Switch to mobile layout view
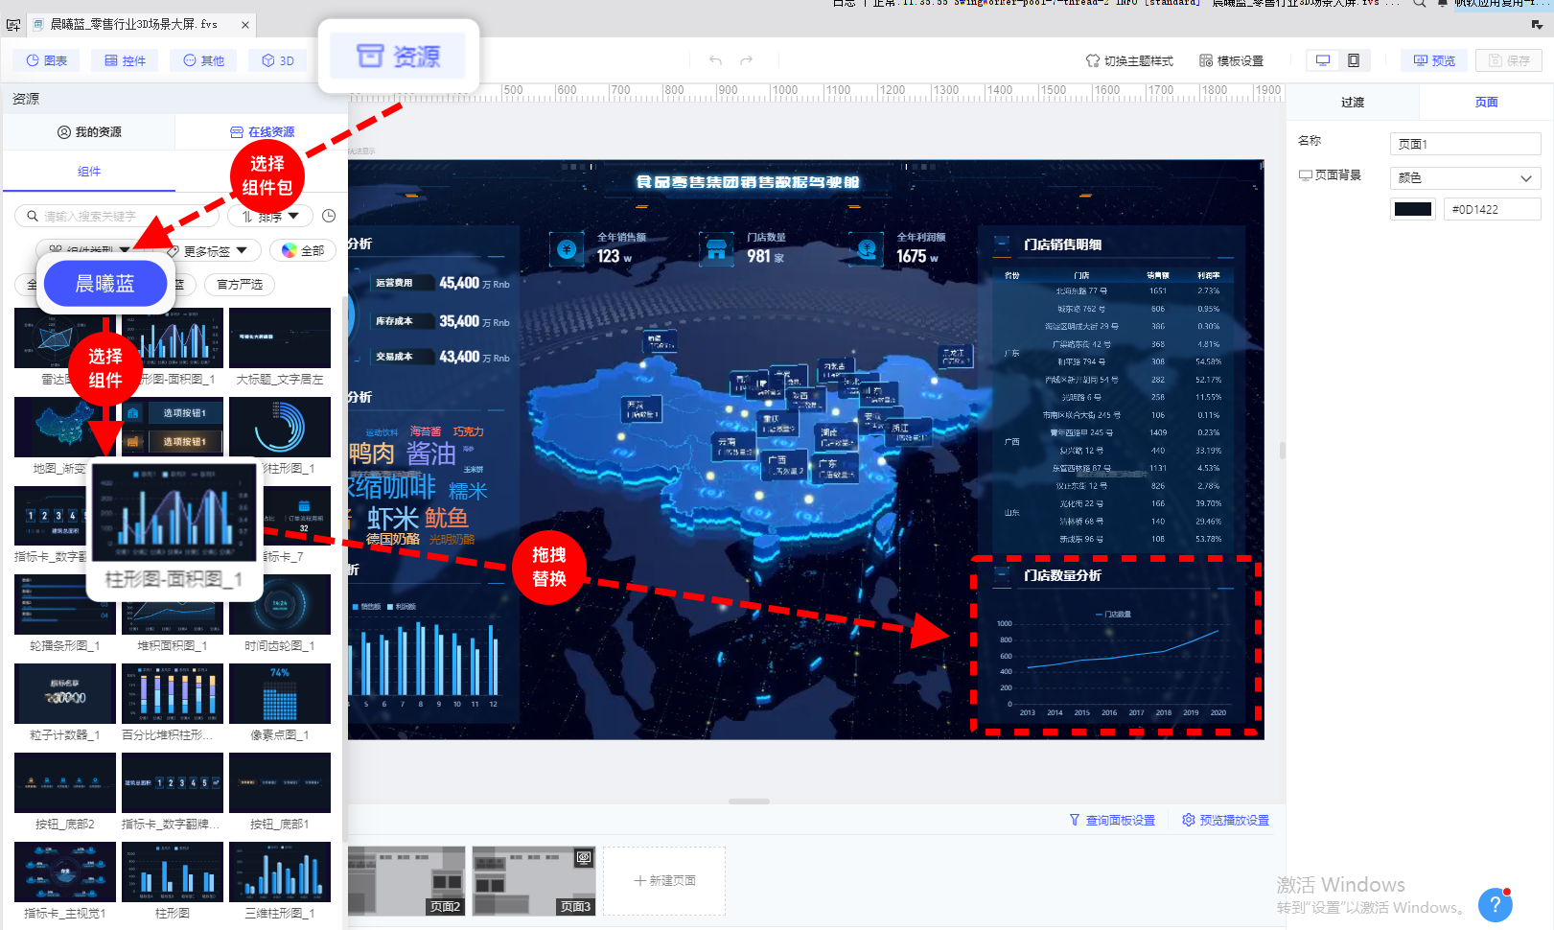This screenshot has height=930, width=1554. pos(1354,60)
